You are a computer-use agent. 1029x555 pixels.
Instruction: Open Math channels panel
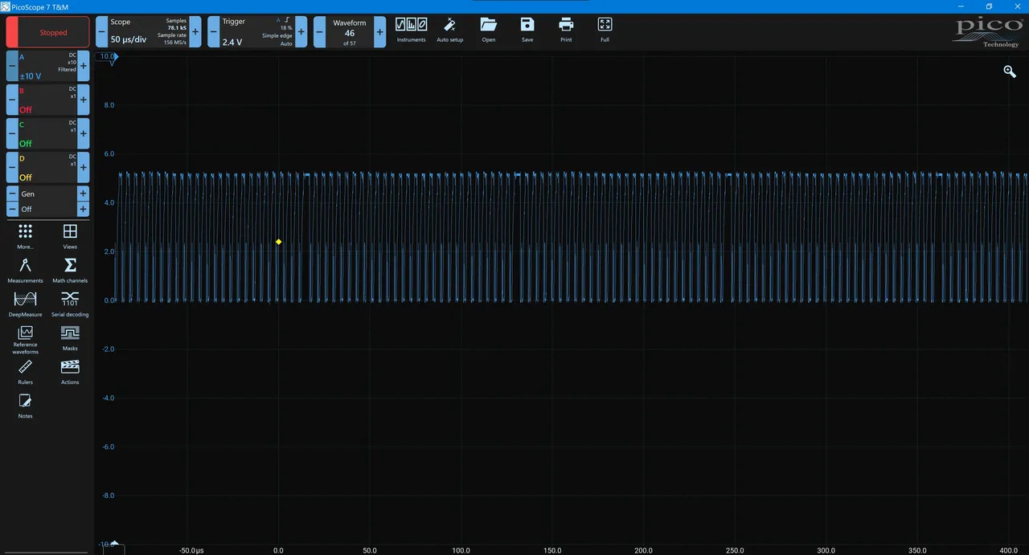70,270
